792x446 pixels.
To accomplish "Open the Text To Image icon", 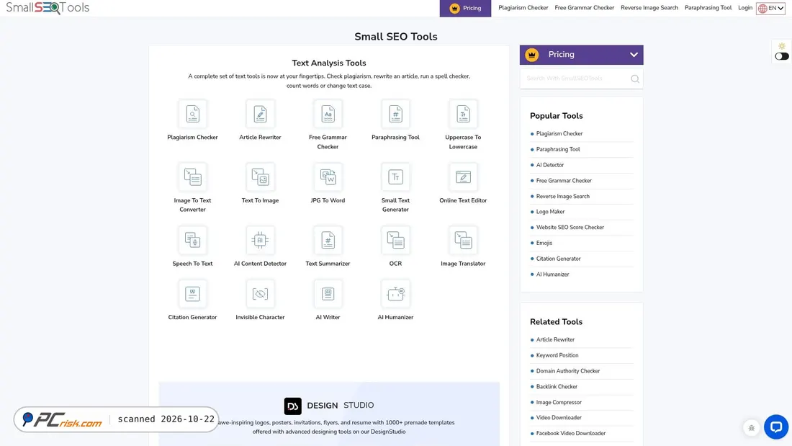I will click(260, 177).
